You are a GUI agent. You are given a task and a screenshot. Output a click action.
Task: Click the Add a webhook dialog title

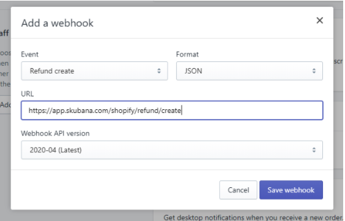(57, 23)
